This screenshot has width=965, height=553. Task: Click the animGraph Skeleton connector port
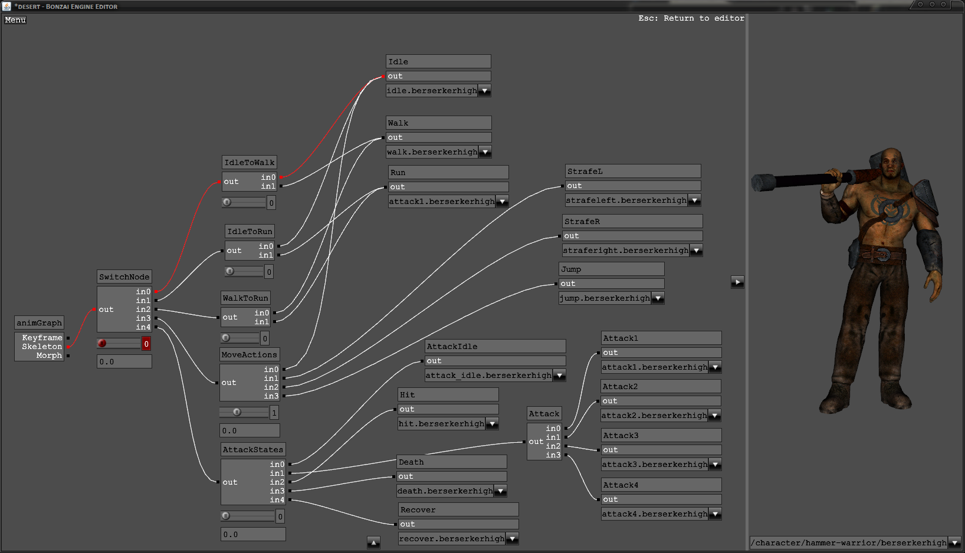(x=68, y=347)
